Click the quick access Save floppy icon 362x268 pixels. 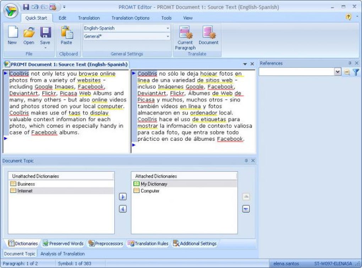coord(26,7)
